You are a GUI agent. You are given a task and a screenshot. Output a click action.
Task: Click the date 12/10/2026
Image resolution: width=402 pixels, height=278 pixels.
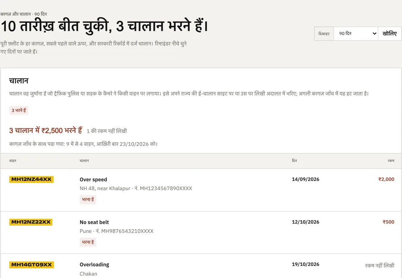(305, 222)
